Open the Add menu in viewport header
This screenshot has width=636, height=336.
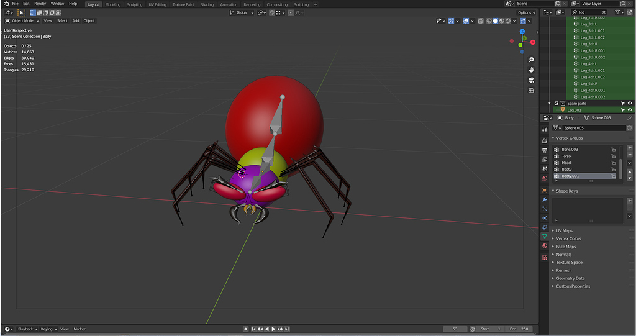click(x=75, y=20)
